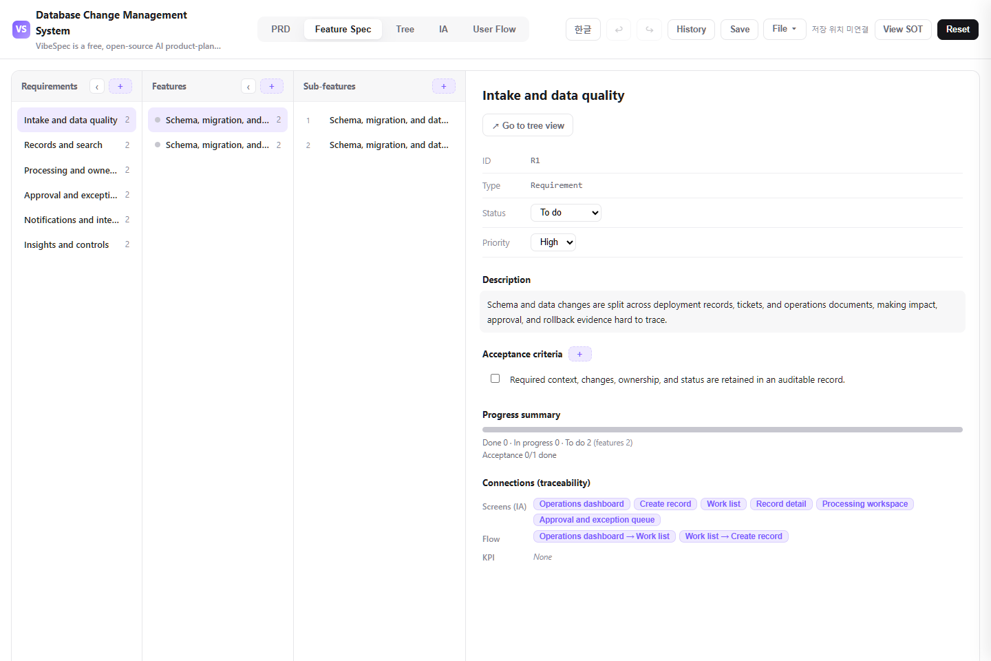The height and width of the screenshot is (661, 991).
Task: Click the Operations dashboard screen tag
Action: click(582, 504)
